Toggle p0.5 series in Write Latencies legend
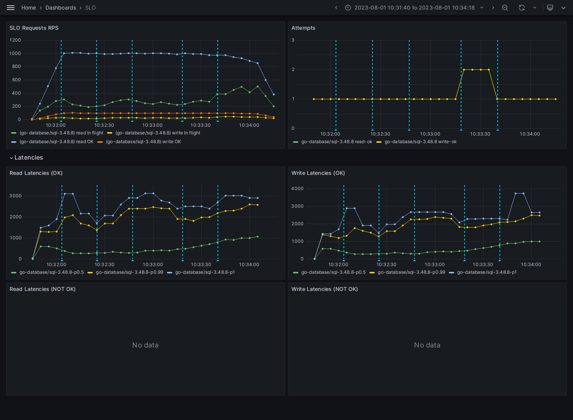Image resolution: width=573 pixels, height=420 pixels. coord(333,272)
